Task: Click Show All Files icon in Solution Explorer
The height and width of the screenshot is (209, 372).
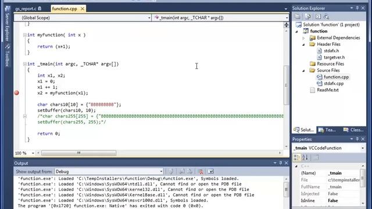Action: click(308, 17)
